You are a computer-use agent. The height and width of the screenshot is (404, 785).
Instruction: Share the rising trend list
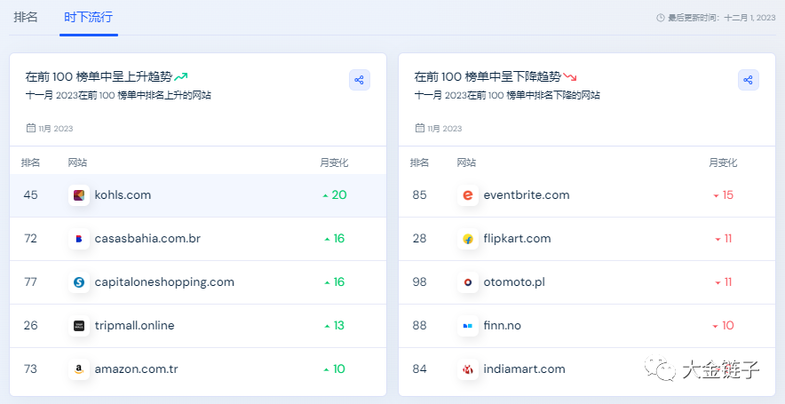click(x=360, y=80)
